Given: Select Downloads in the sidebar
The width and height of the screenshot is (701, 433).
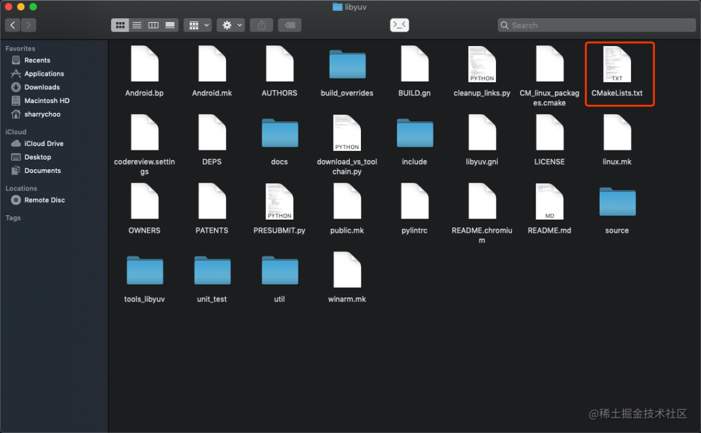Looking at the screenshot, I should pyautogui.click(x=42, y=88).
